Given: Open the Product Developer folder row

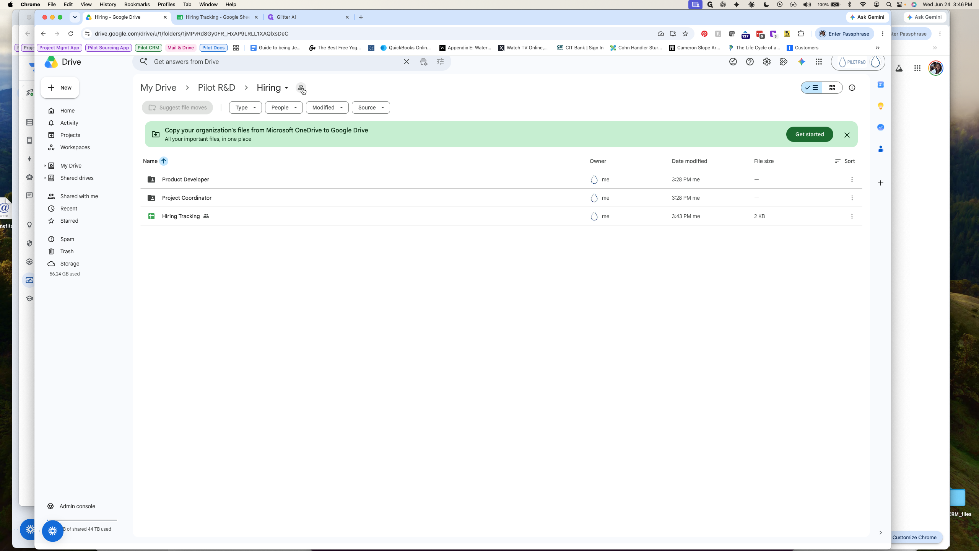Looking at the screenshot, I should click(501, 179).
